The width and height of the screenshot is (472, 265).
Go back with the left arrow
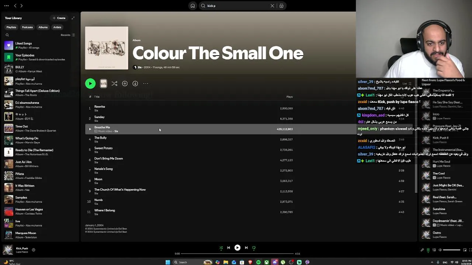(x=15, y=6)
